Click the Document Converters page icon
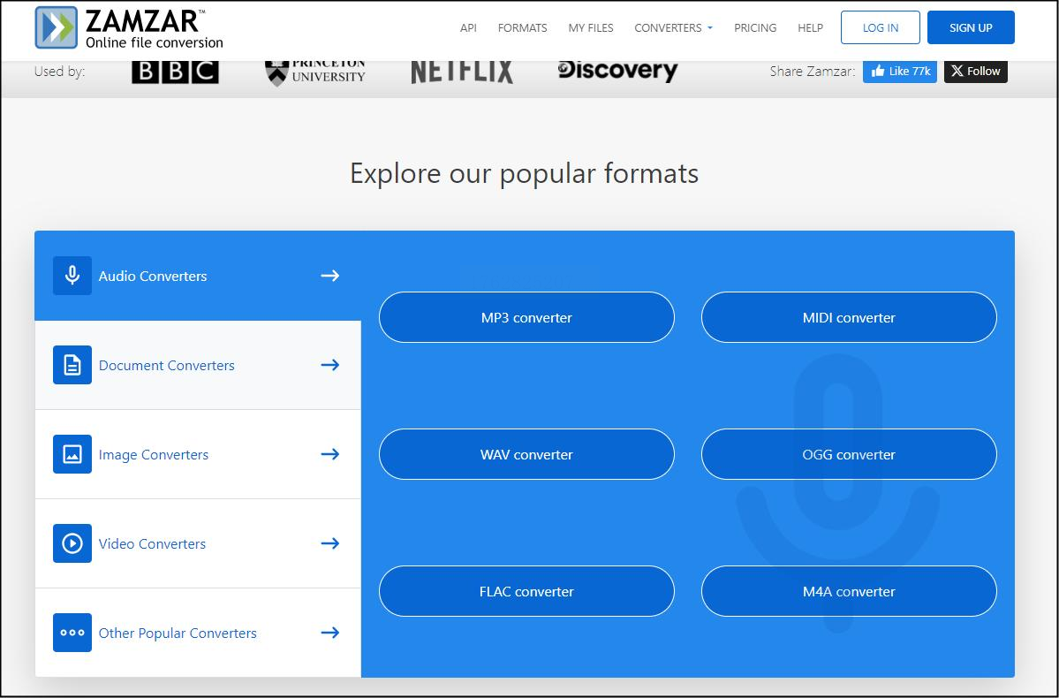 click(x=72, y=365)
